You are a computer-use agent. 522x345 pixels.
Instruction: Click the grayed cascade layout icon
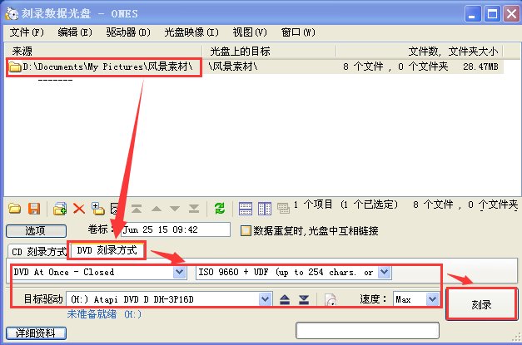(283, 209)
